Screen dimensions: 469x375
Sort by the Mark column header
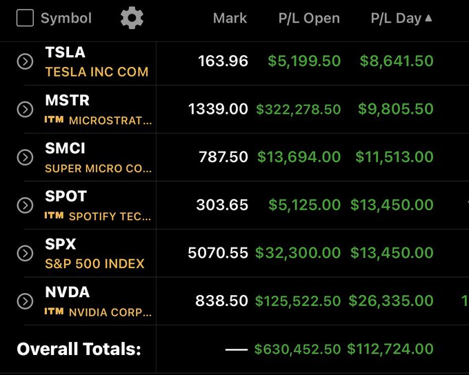point(230,19)
